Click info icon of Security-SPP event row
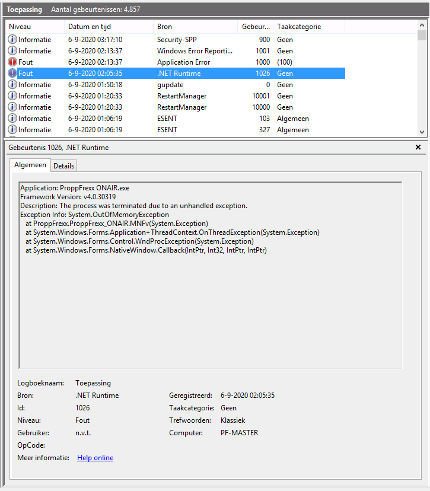Viewport: 430px width, 491px height. tap(12, 40)
